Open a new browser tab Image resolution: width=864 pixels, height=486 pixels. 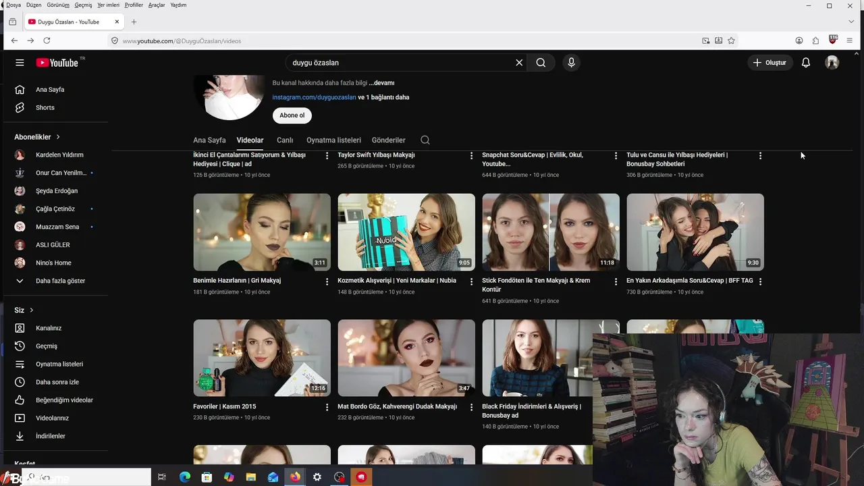point(134,22)
